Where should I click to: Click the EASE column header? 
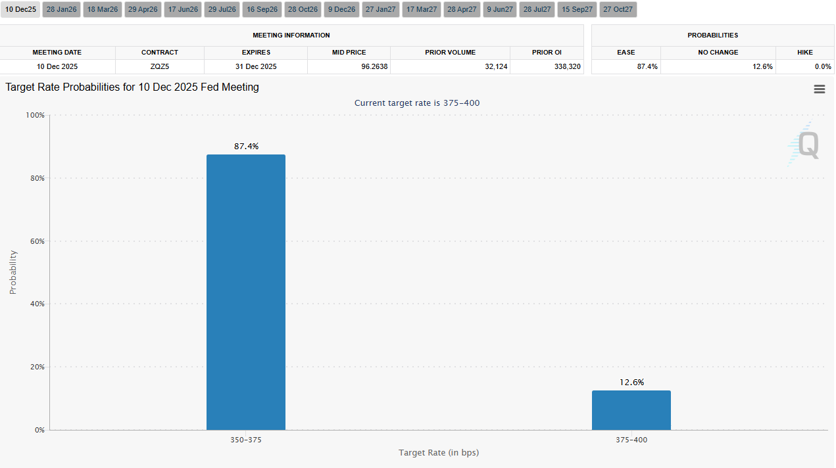click(x=626, y=52)
